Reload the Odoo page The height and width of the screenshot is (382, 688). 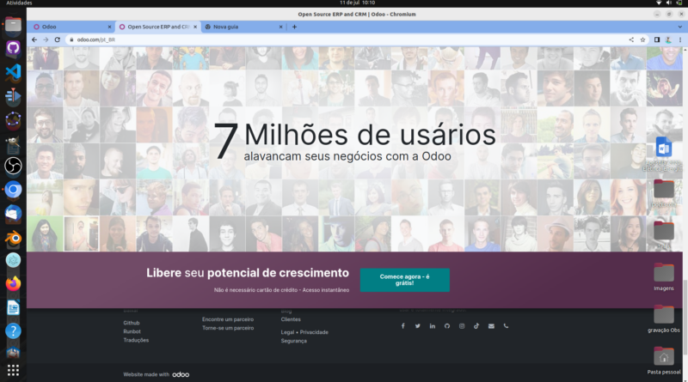57,39
